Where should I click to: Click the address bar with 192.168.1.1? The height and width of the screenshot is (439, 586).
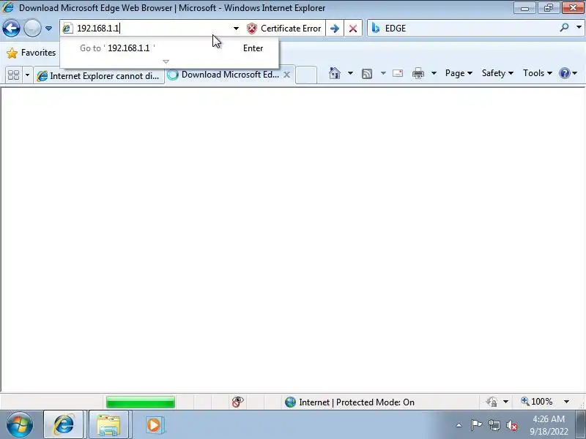149,29
